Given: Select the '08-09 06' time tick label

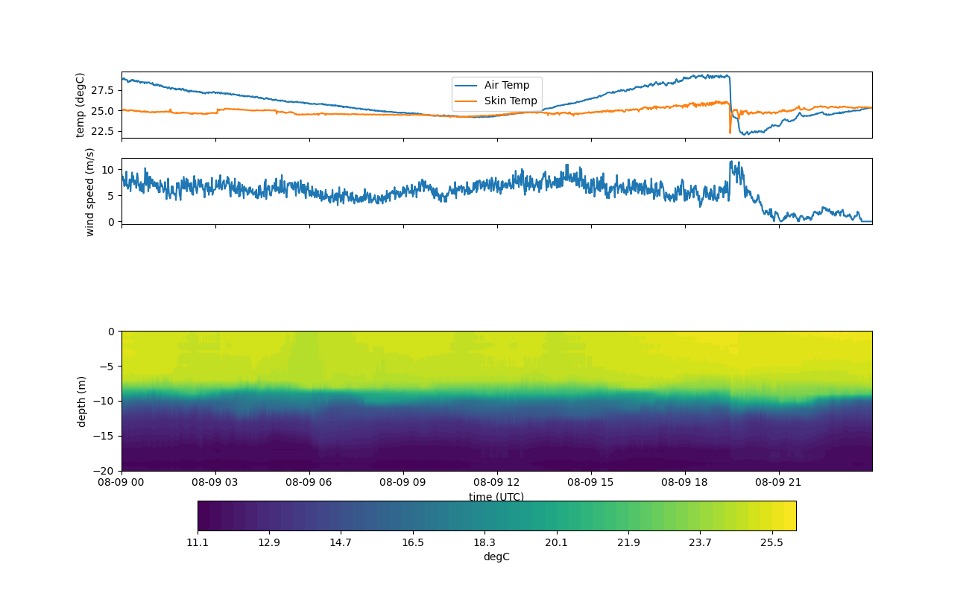Looking at the screenshot, I should pyautogui.click(x=309, y=482).
